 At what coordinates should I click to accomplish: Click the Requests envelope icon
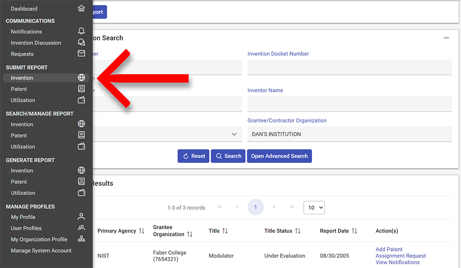pyautogui.click(x=82, y=54)
